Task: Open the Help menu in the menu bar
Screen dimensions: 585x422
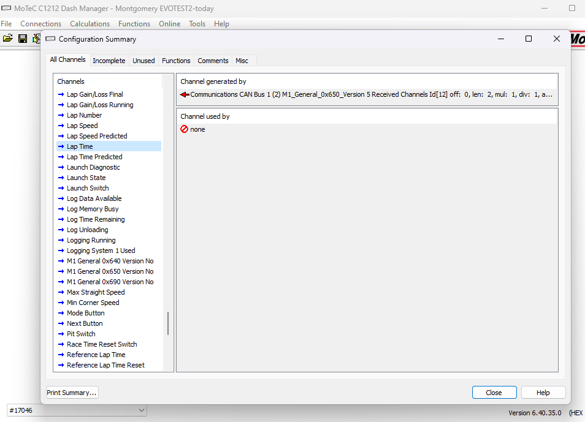Action: pos(221,24)
